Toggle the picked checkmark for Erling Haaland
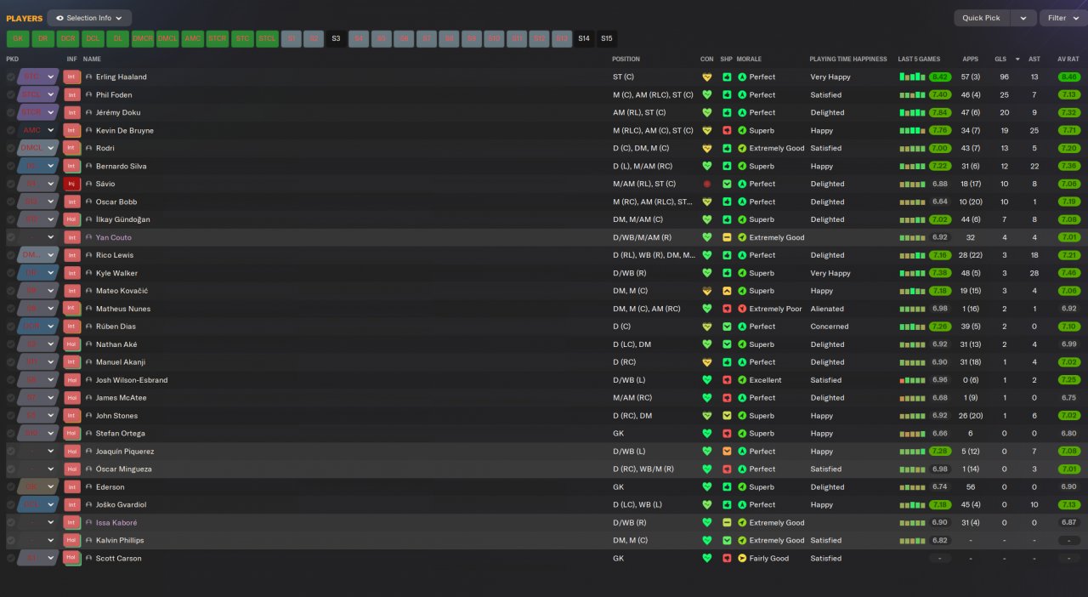This screenshot has height=597, width=1088. click(x=11, y=77)
